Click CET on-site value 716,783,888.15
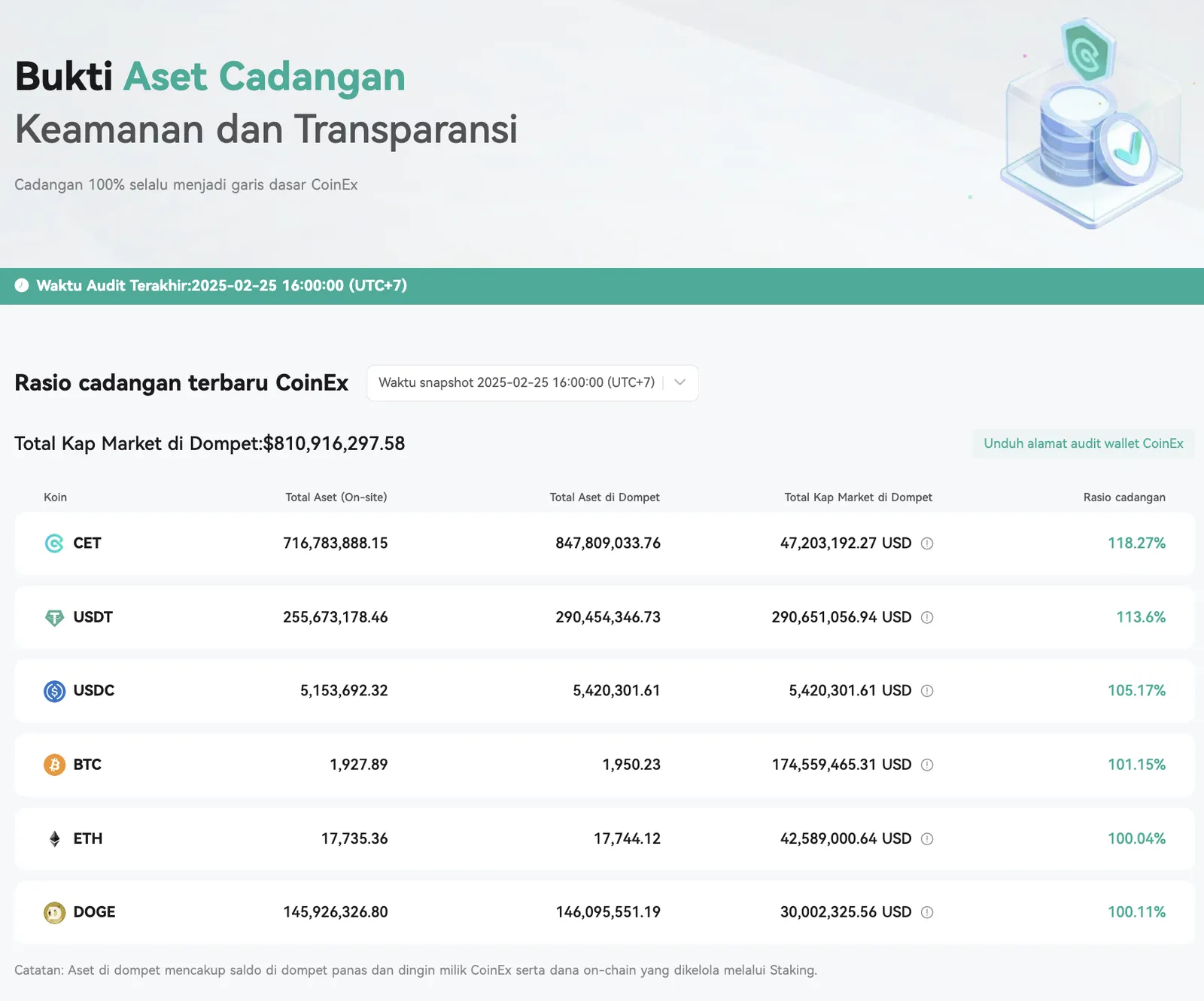Image resolution: width=1204 pixels, height=1001 pixels. coord(336,543)
